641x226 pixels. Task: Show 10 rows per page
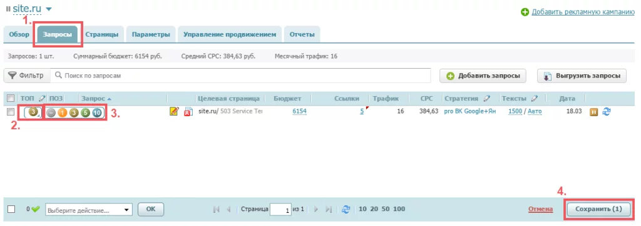coord(362,209)
